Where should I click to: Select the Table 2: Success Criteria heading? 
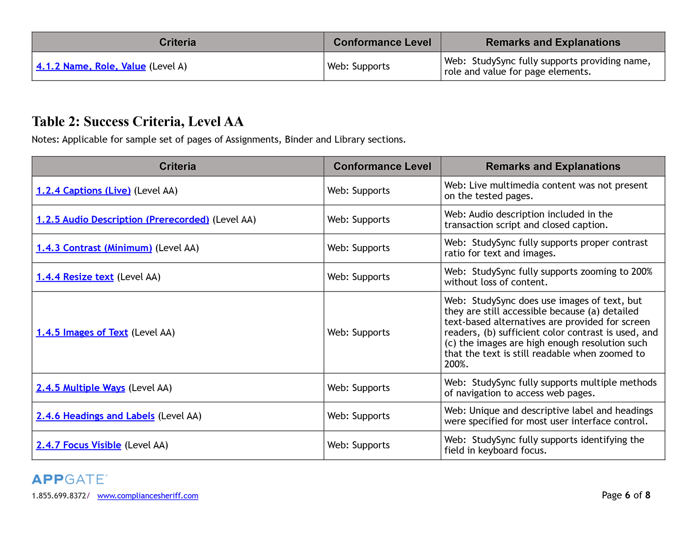coord(138,121)
